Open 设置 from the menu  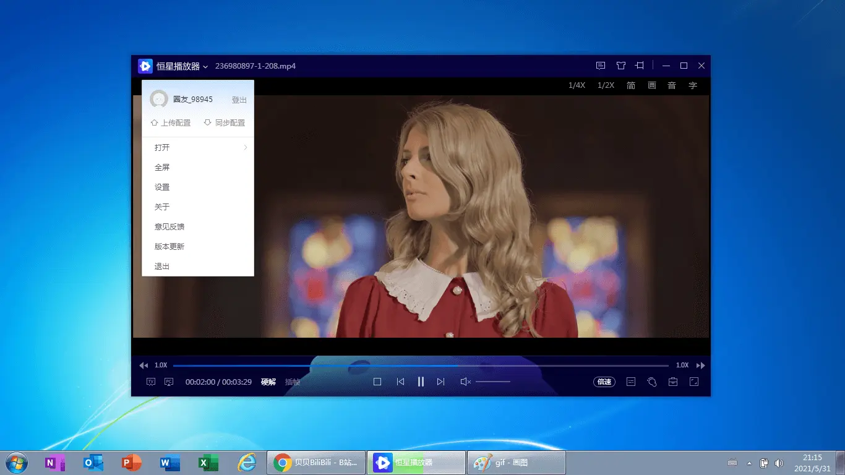click(198, 187)
